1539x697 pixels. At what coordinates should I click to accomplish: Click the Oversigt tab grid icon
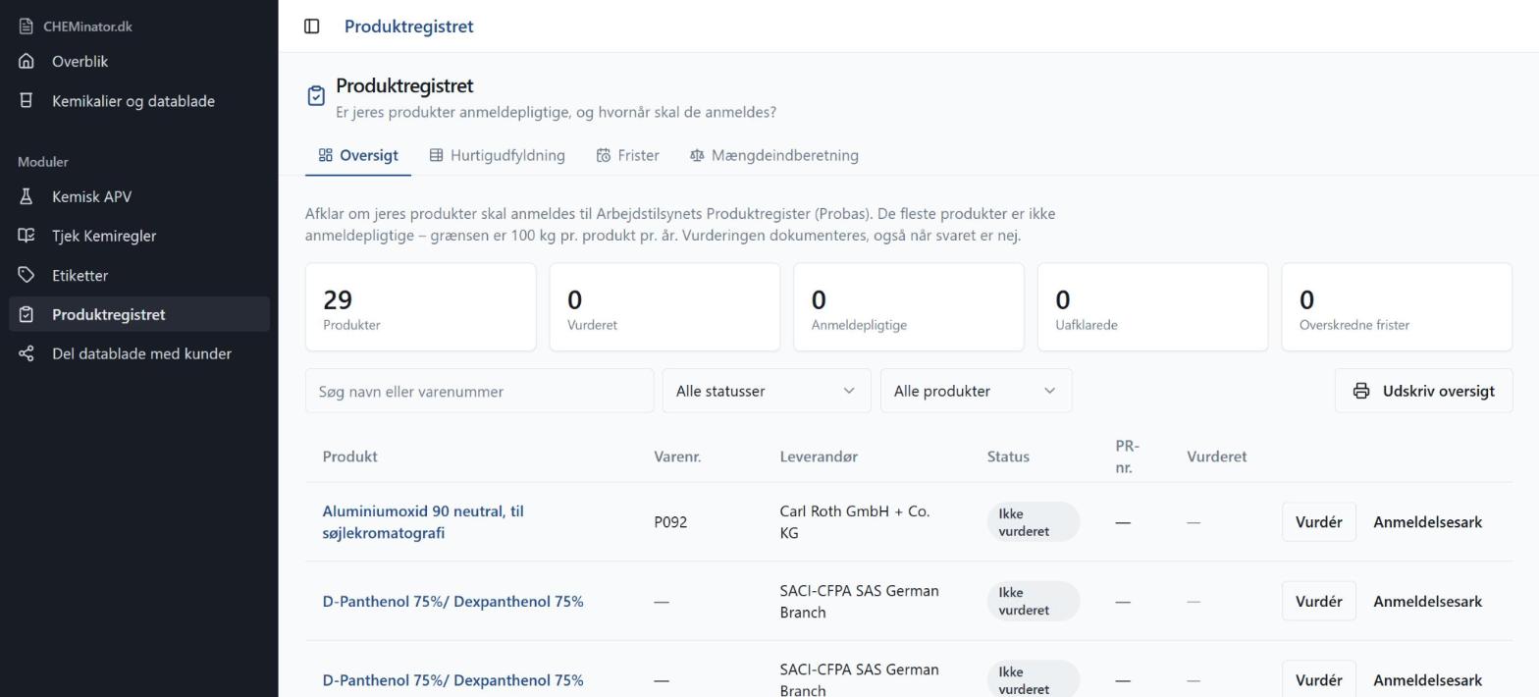[x=326, y=155]
